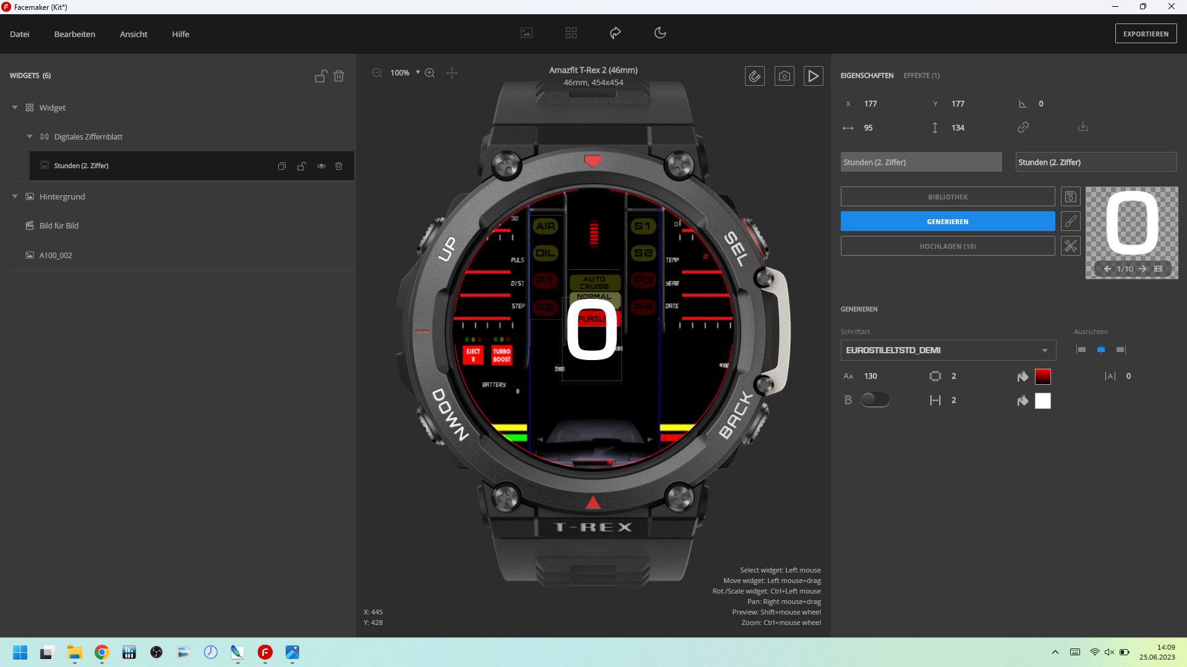
Task: Toggle the bold B switch
Action: pos(875,400)
